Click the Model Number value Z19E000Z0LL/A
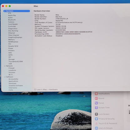 click(62, 19)
